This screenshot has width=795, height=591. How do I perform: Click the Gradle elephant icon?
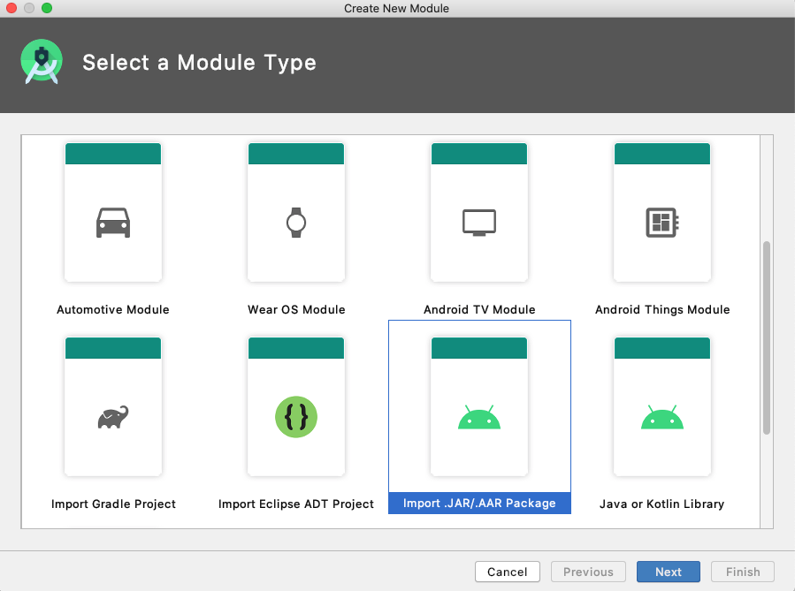(113, 417)
